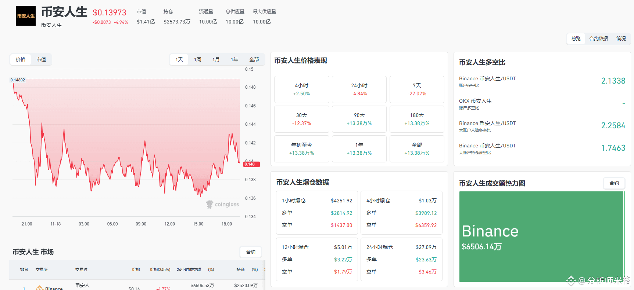
Task: Click the OKX 币安人生 ratio row label
Action: [475, 101]
